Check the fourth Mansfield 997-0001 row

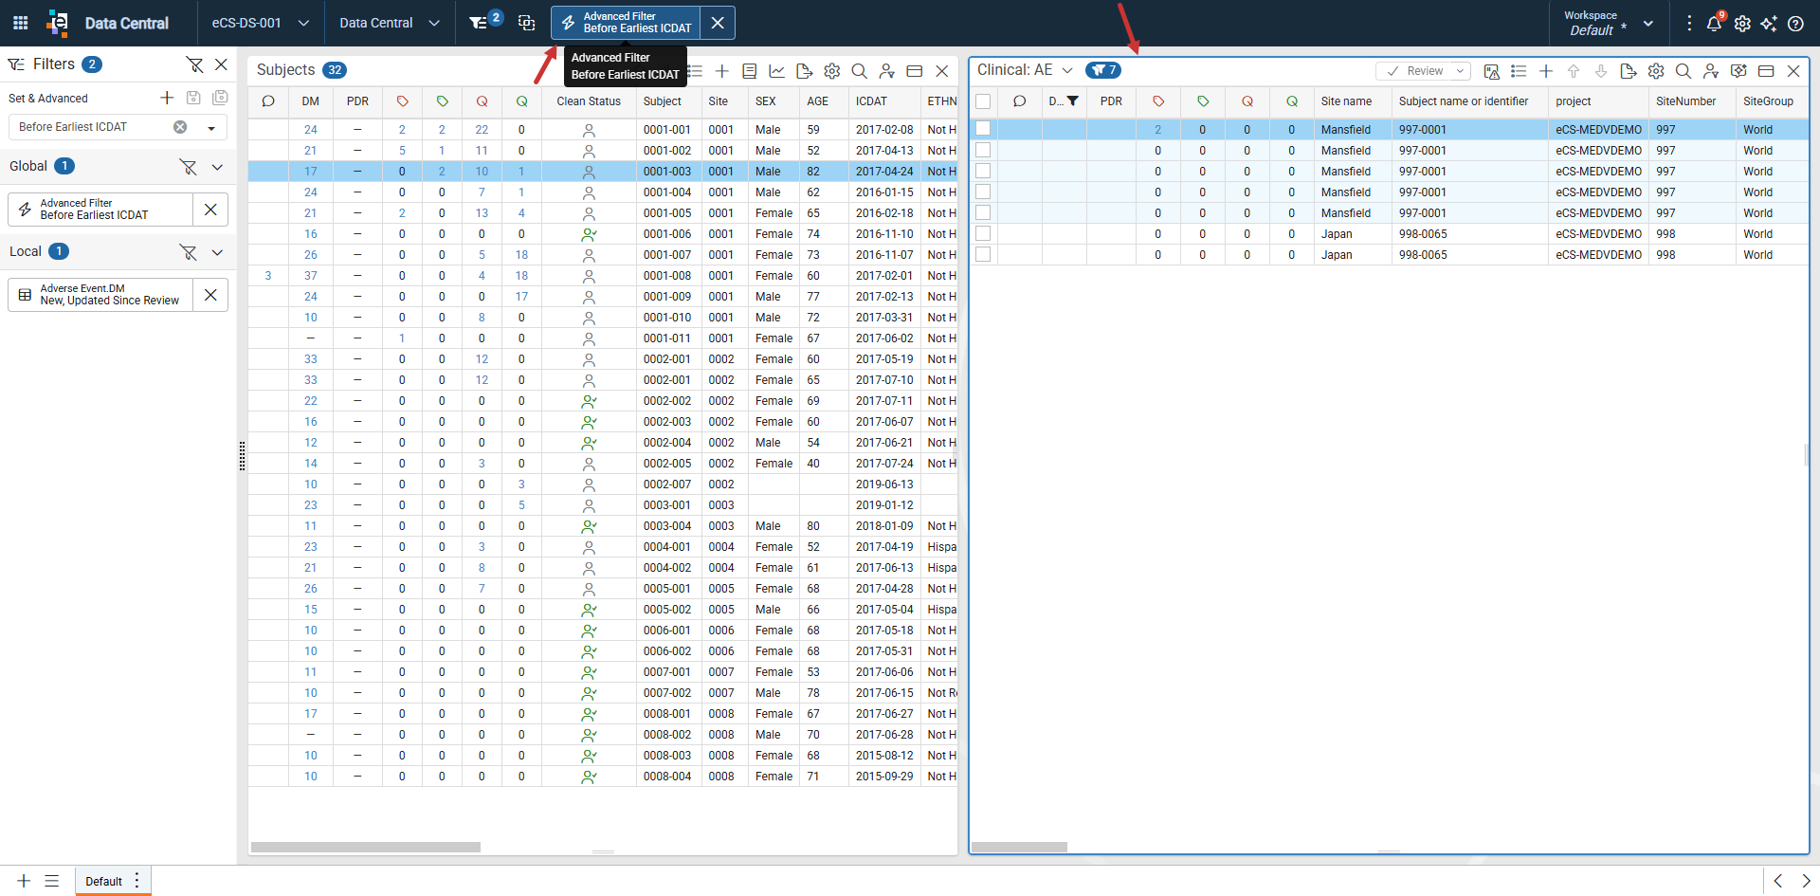tap(983, 192)
